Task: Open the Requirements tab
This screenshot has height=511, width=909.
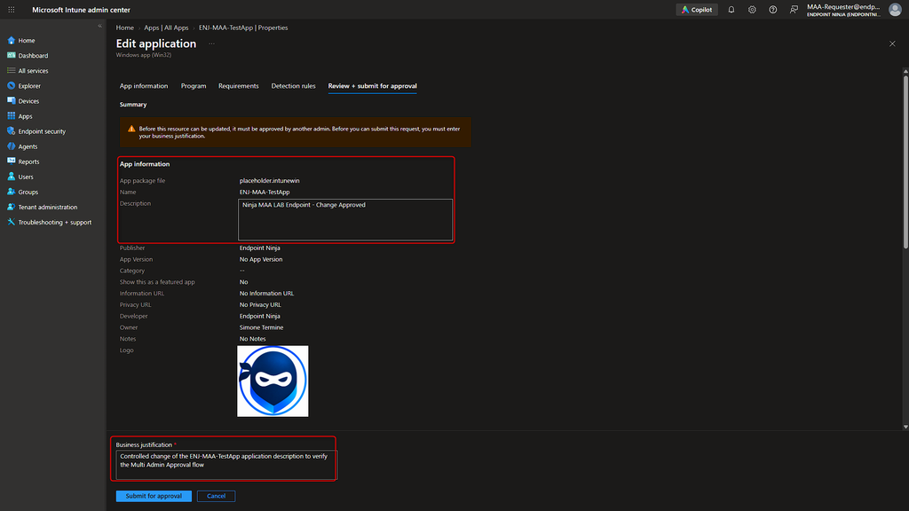Action: pos(238,86)
